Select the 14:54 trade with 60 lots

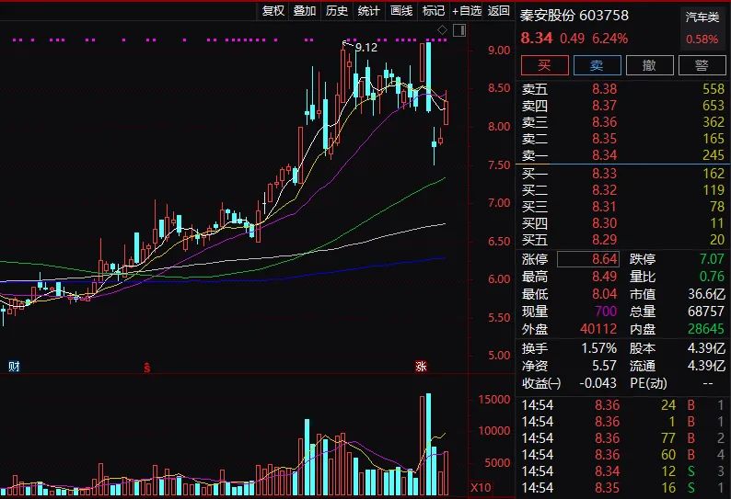point(622,455)
